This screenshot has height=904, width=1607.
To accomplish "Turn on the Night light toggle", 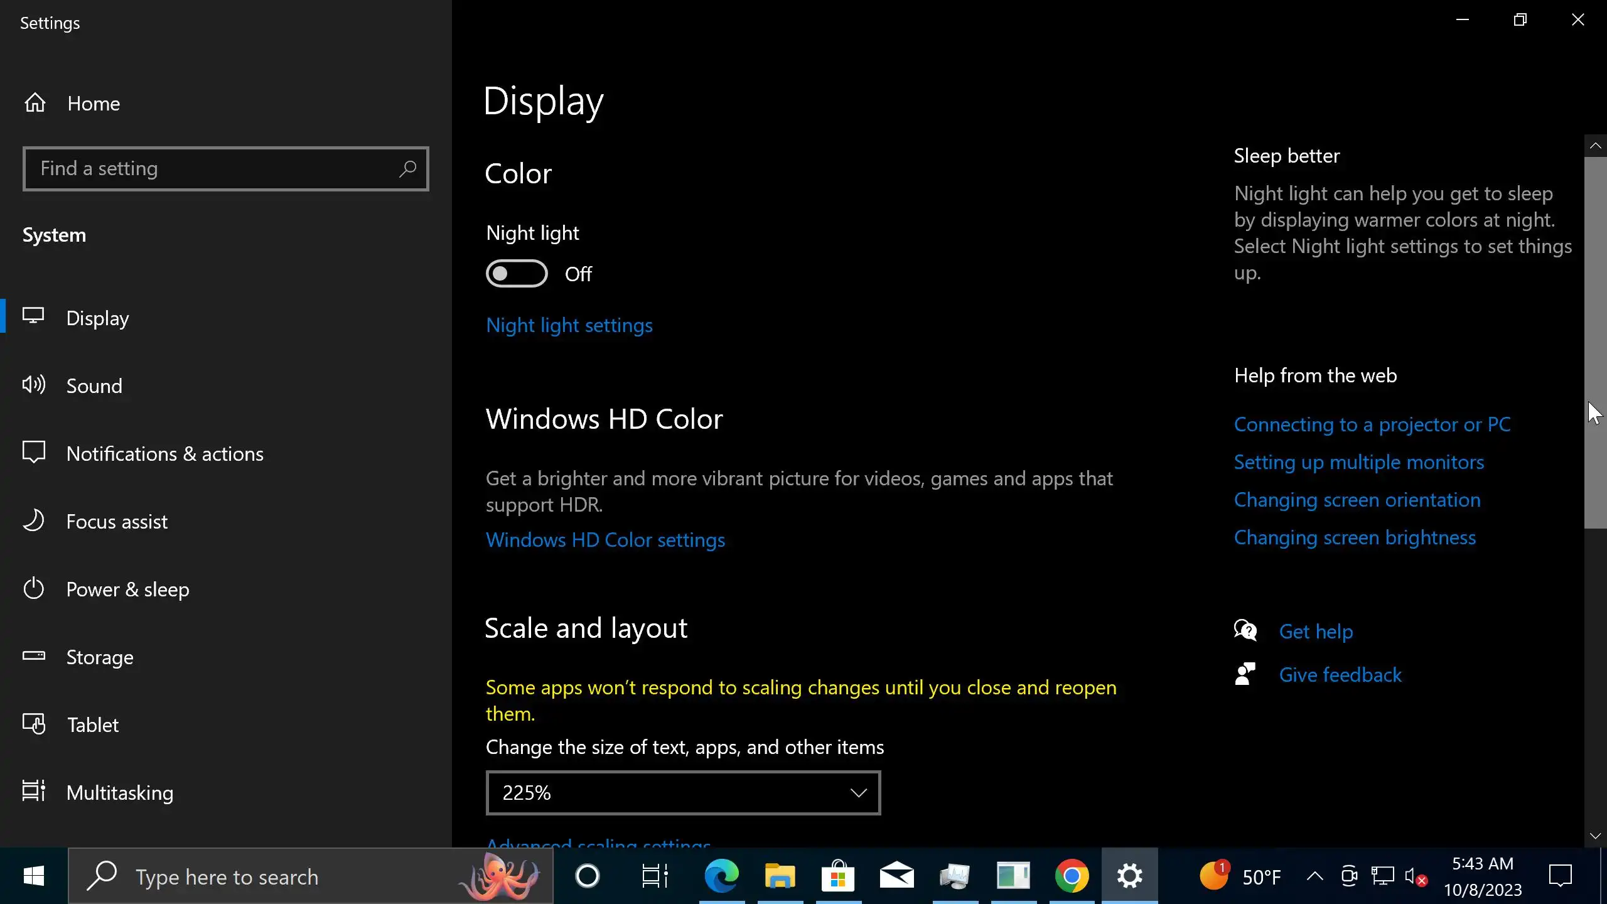I will point(517,274).
